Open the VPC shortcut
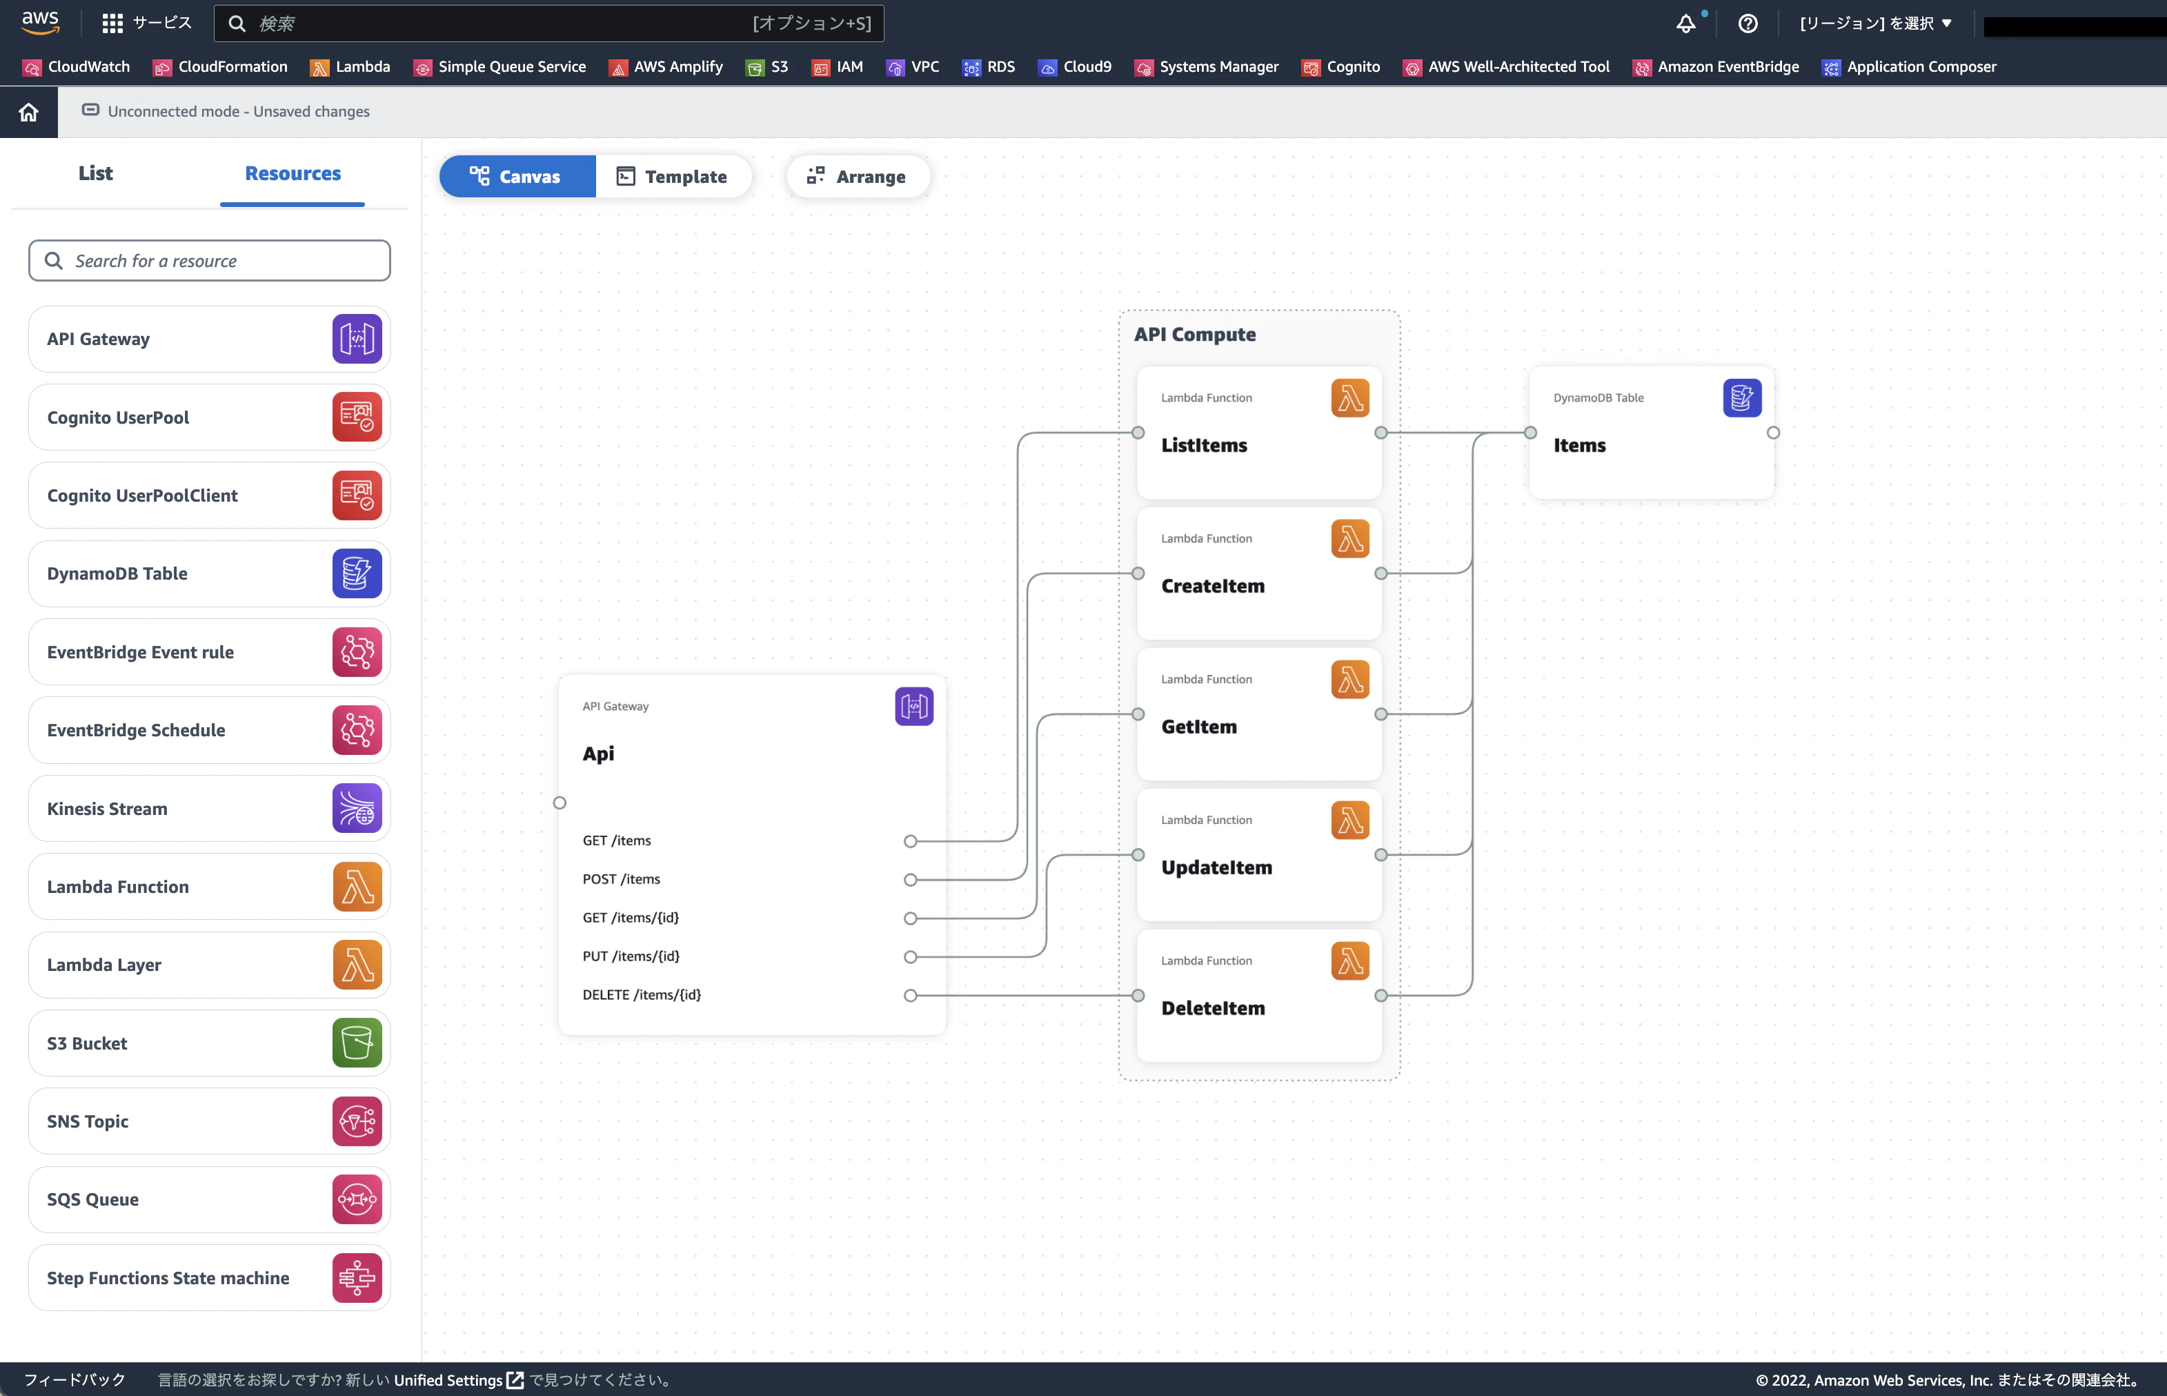This screenshot has width=2167, height=1396. click(913, 67)
